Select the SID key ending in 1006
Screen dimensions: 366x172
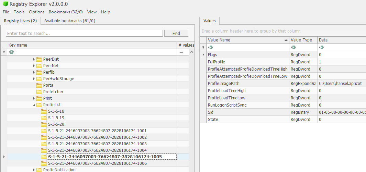point(97,163)
